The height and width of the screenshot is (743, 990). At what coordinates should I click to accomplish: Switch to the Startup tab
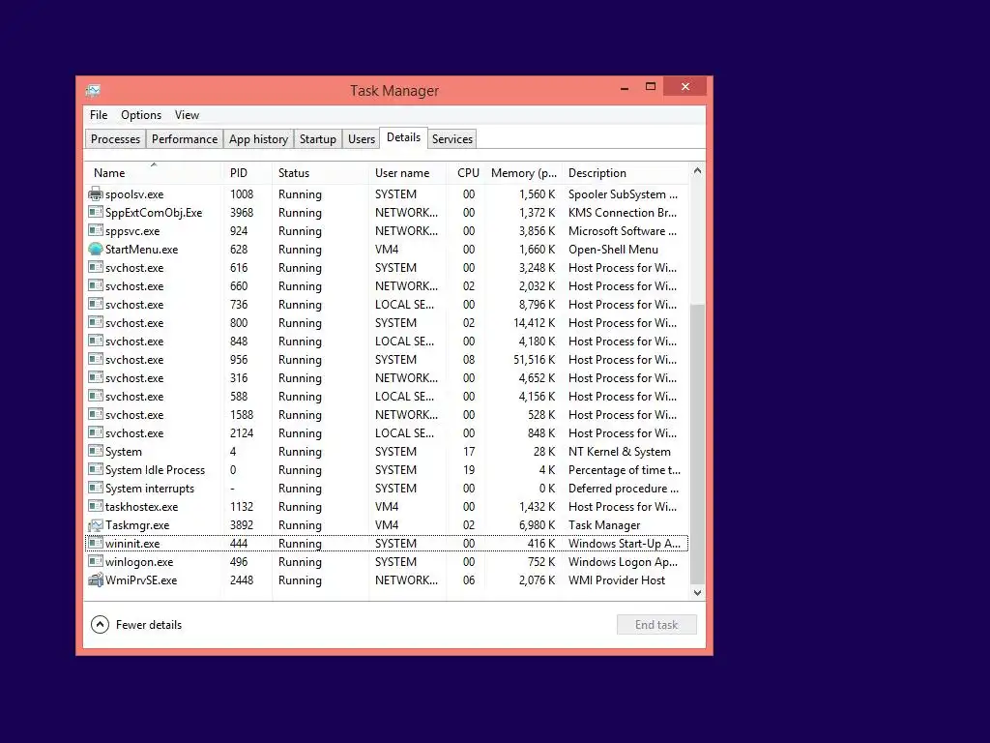[x=317, y=139]
